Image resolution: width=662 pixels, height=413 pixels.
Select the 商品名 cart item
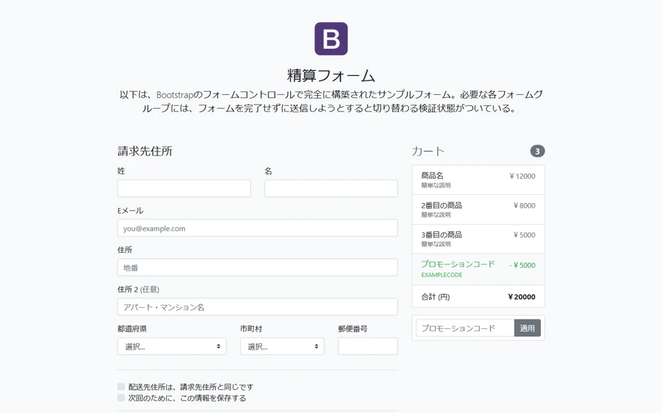click(478, 180)
